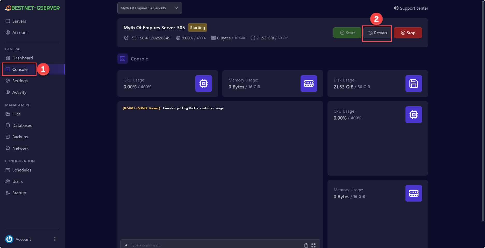Viewport: 485px width, 248px height.
Task: Open the Network section
Action: click(20, 148)
